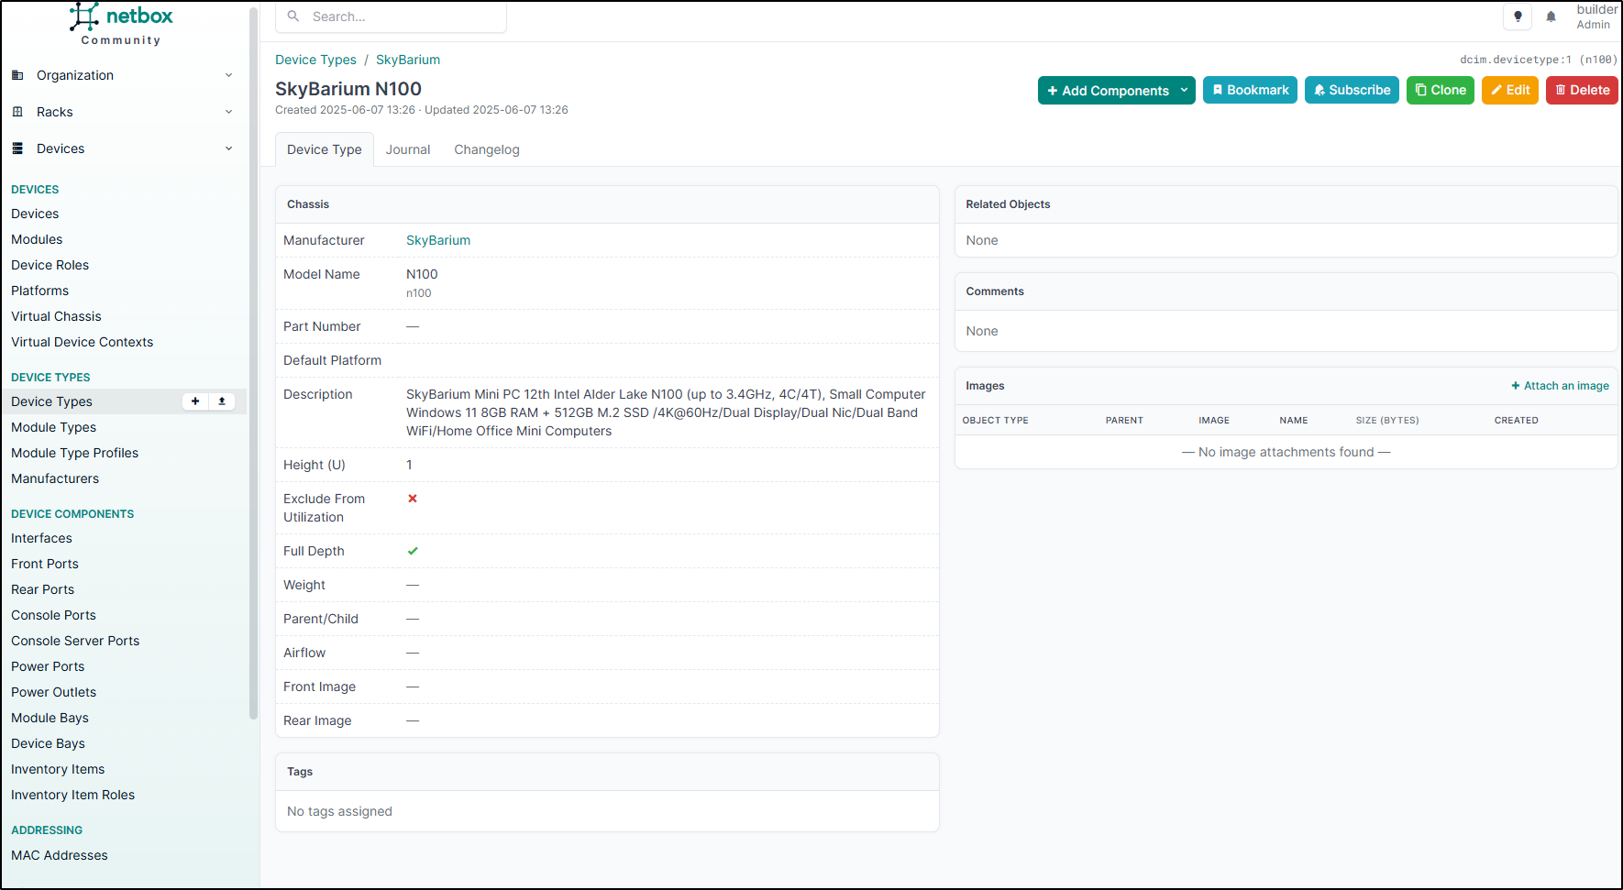Image resolution: width=1623 pixels, height=890 pixels.
Task: Select Device Types in the sidebar
Action: pos(51,401)
